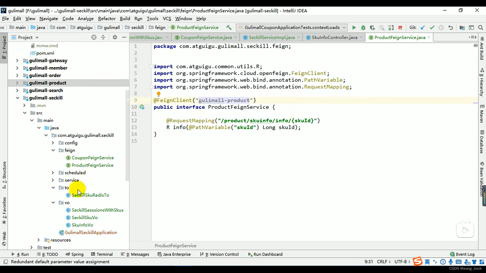Screen dimensions: 486x273
Task: Collapse the feign package folder
Action: pyautogui.click(x=53, y=150)
